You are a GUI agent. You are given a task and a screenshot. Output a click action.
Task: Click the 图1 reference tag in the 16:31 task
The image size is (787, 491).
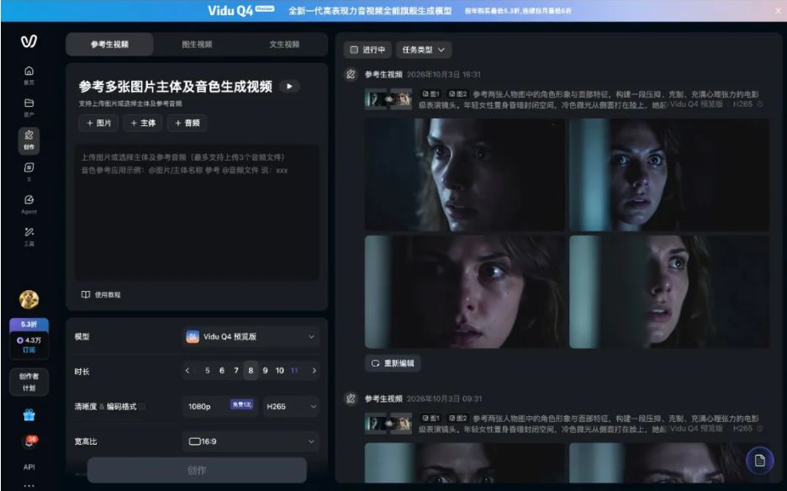[x=430, y=94]
